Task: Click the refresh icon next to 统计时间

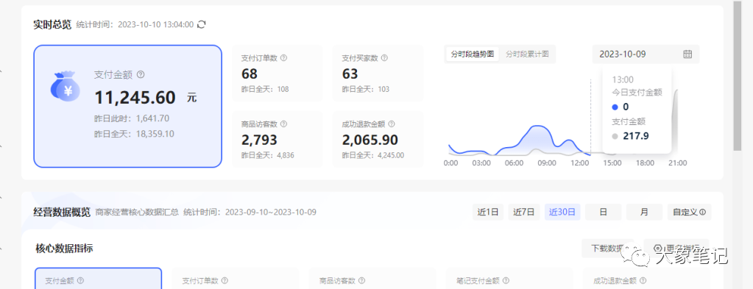Action: click(202, 24)
